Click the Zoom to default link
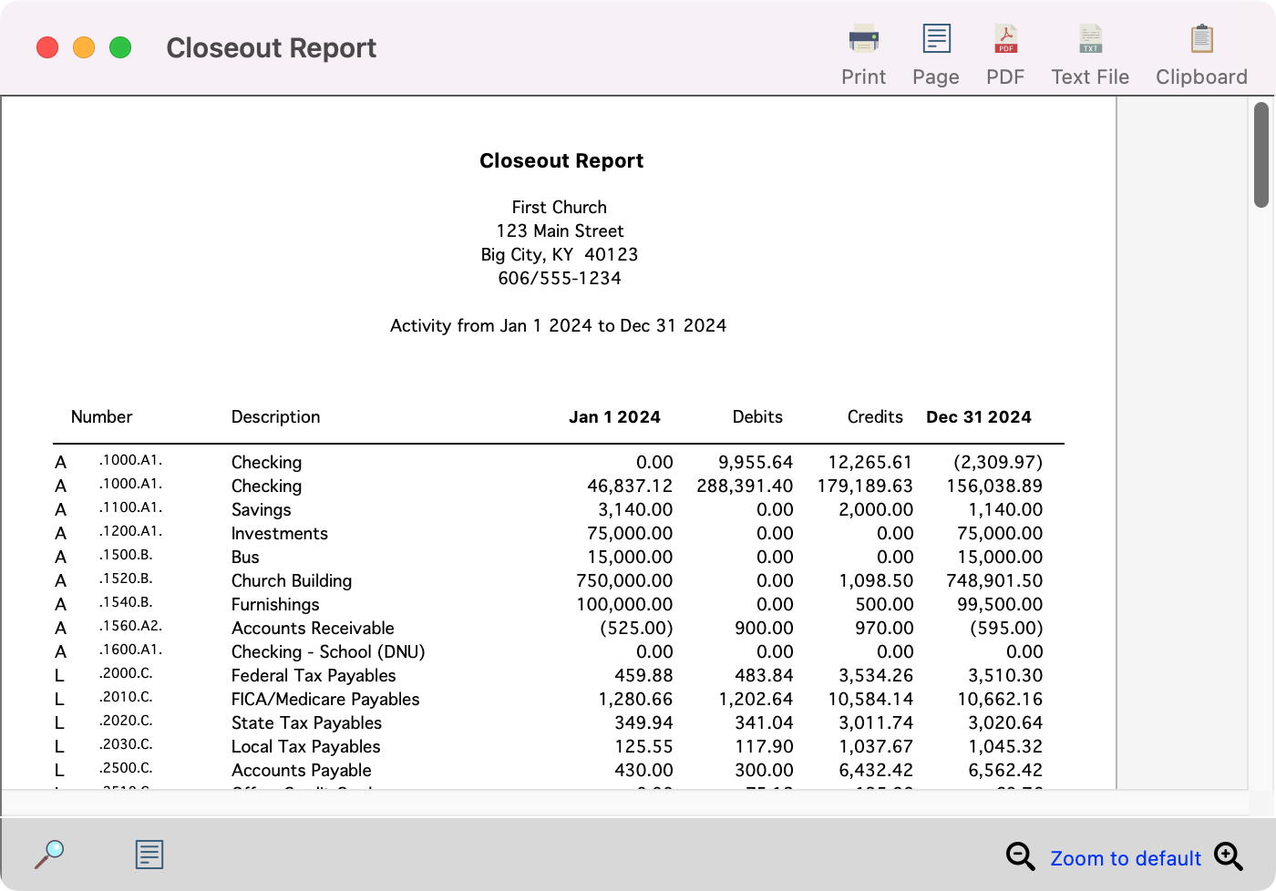 1126,858
